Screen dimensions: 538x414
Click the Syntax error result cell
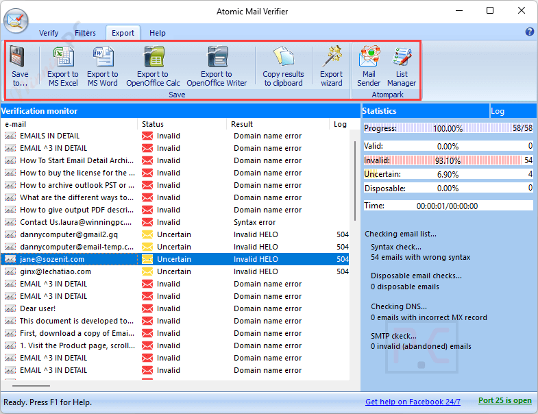pyautogui.click(x=254, y=222)
